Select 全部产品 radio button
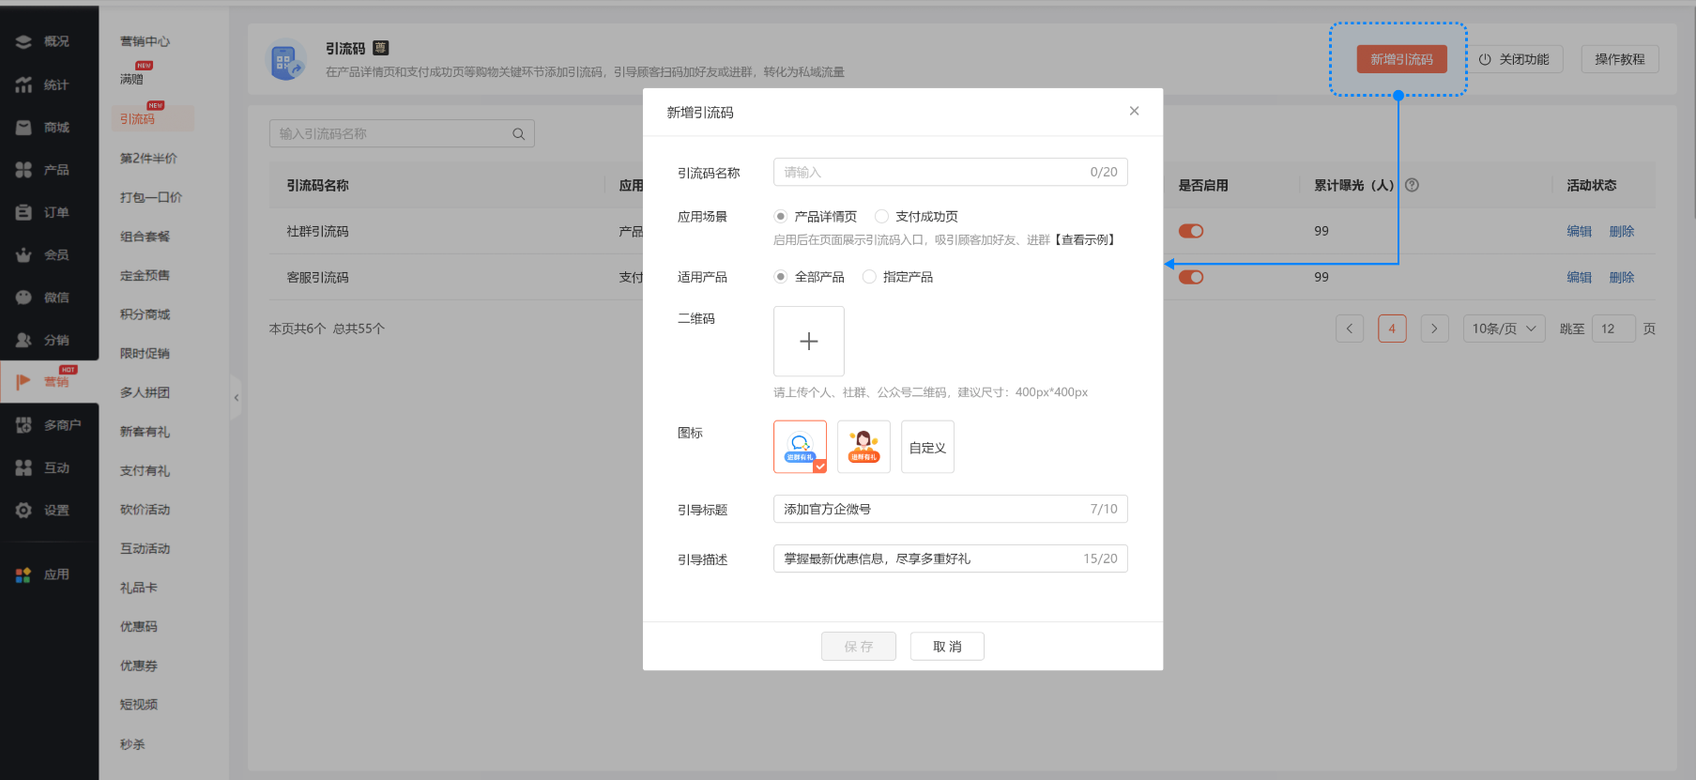The height and width of the screenshot is (780, 1696). (780, 277)
